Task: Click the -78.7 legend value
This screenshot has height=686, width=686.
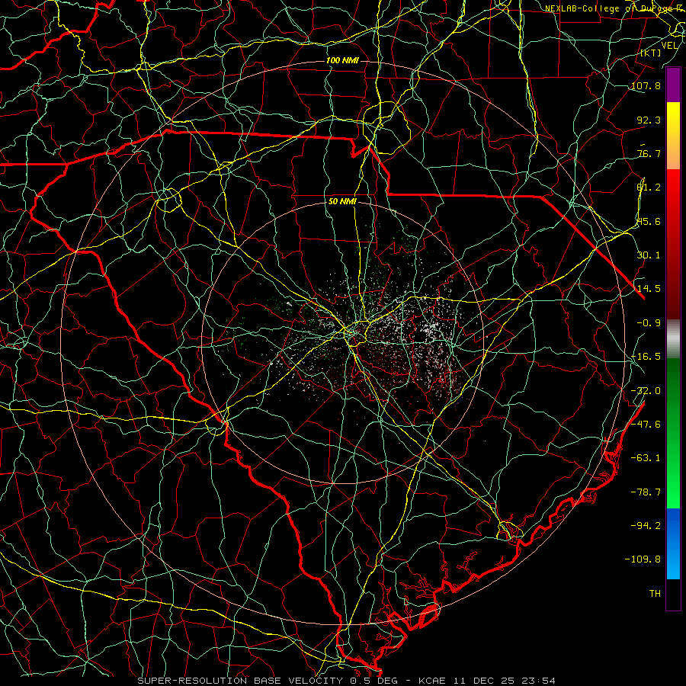Action: (646, 492)
